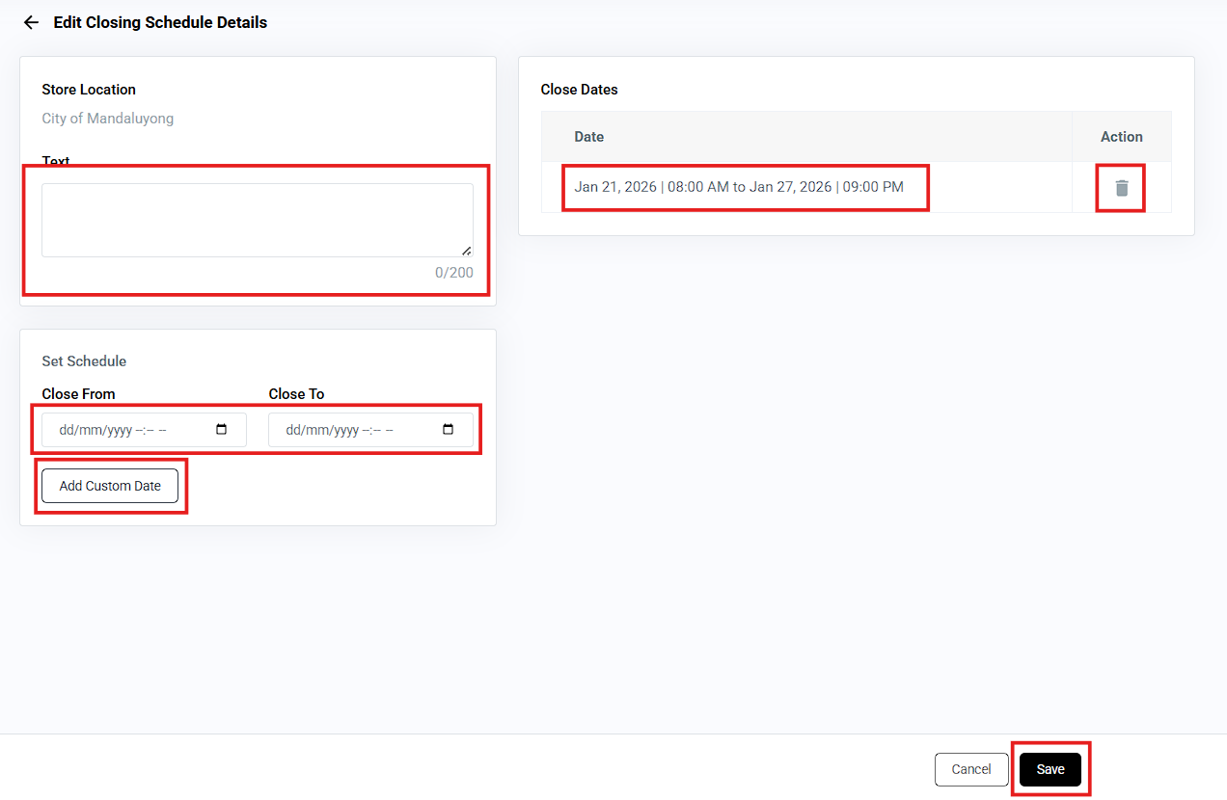The height and width of the screenshot is (800, 1227).
Task: Select the Jan 21, 2026 date range text
Action: tap(739, 187)
